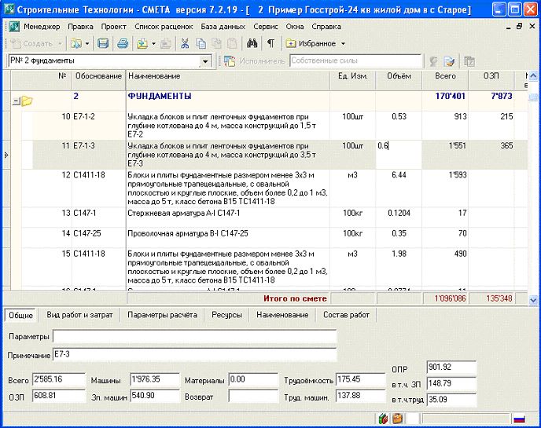Click the Машины field showing 1'976.35
The height and width of the screenshot is (428, 541).
point(155,380)
